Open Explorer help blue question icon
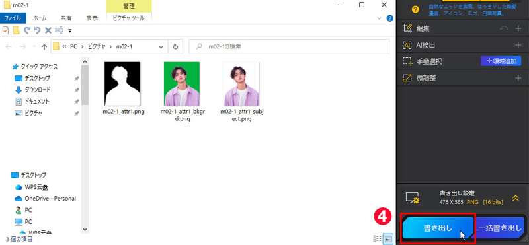The image size is (529, 245). [389, 18]
